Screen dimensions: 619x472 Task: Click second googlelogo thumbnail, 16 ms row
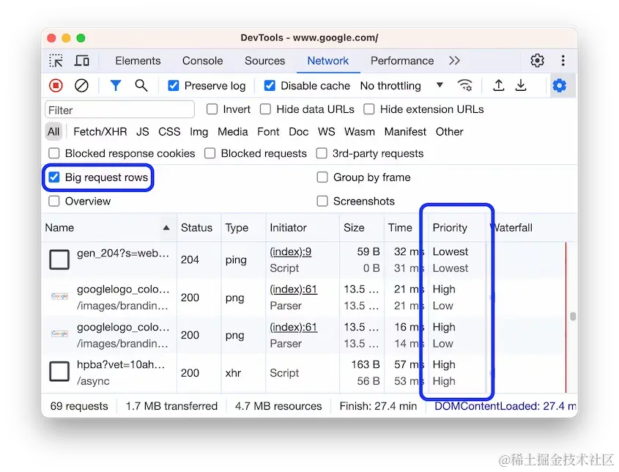(x=59, y=333)
